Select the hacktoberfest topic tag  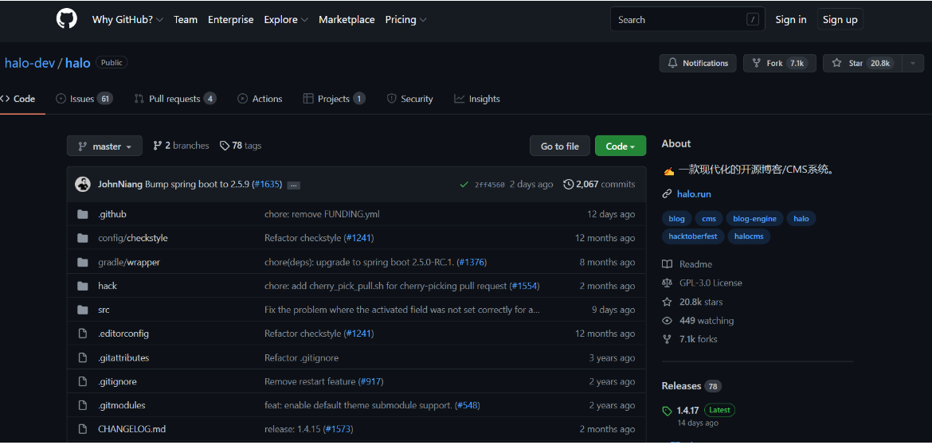693,236
